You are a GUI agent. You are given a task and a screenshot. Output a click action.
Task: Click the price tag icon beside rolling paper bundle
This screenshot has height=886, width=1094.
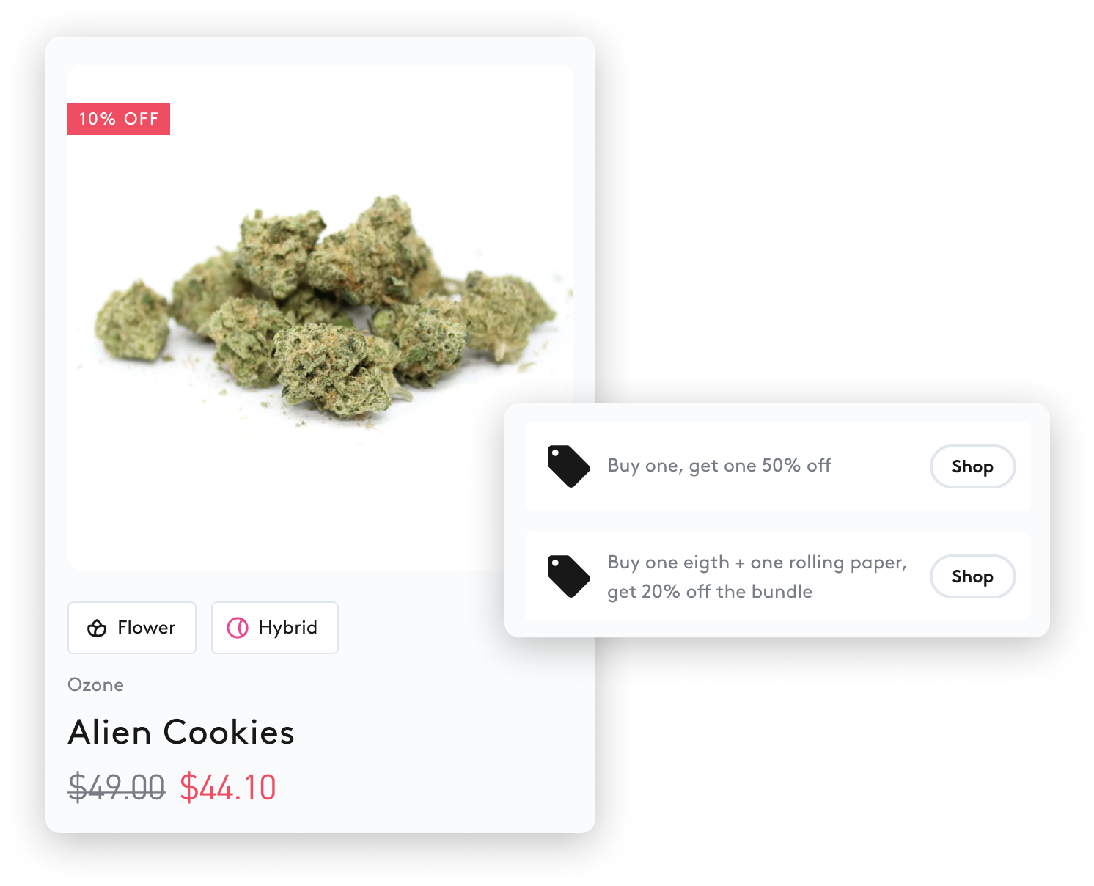[569, 576]
